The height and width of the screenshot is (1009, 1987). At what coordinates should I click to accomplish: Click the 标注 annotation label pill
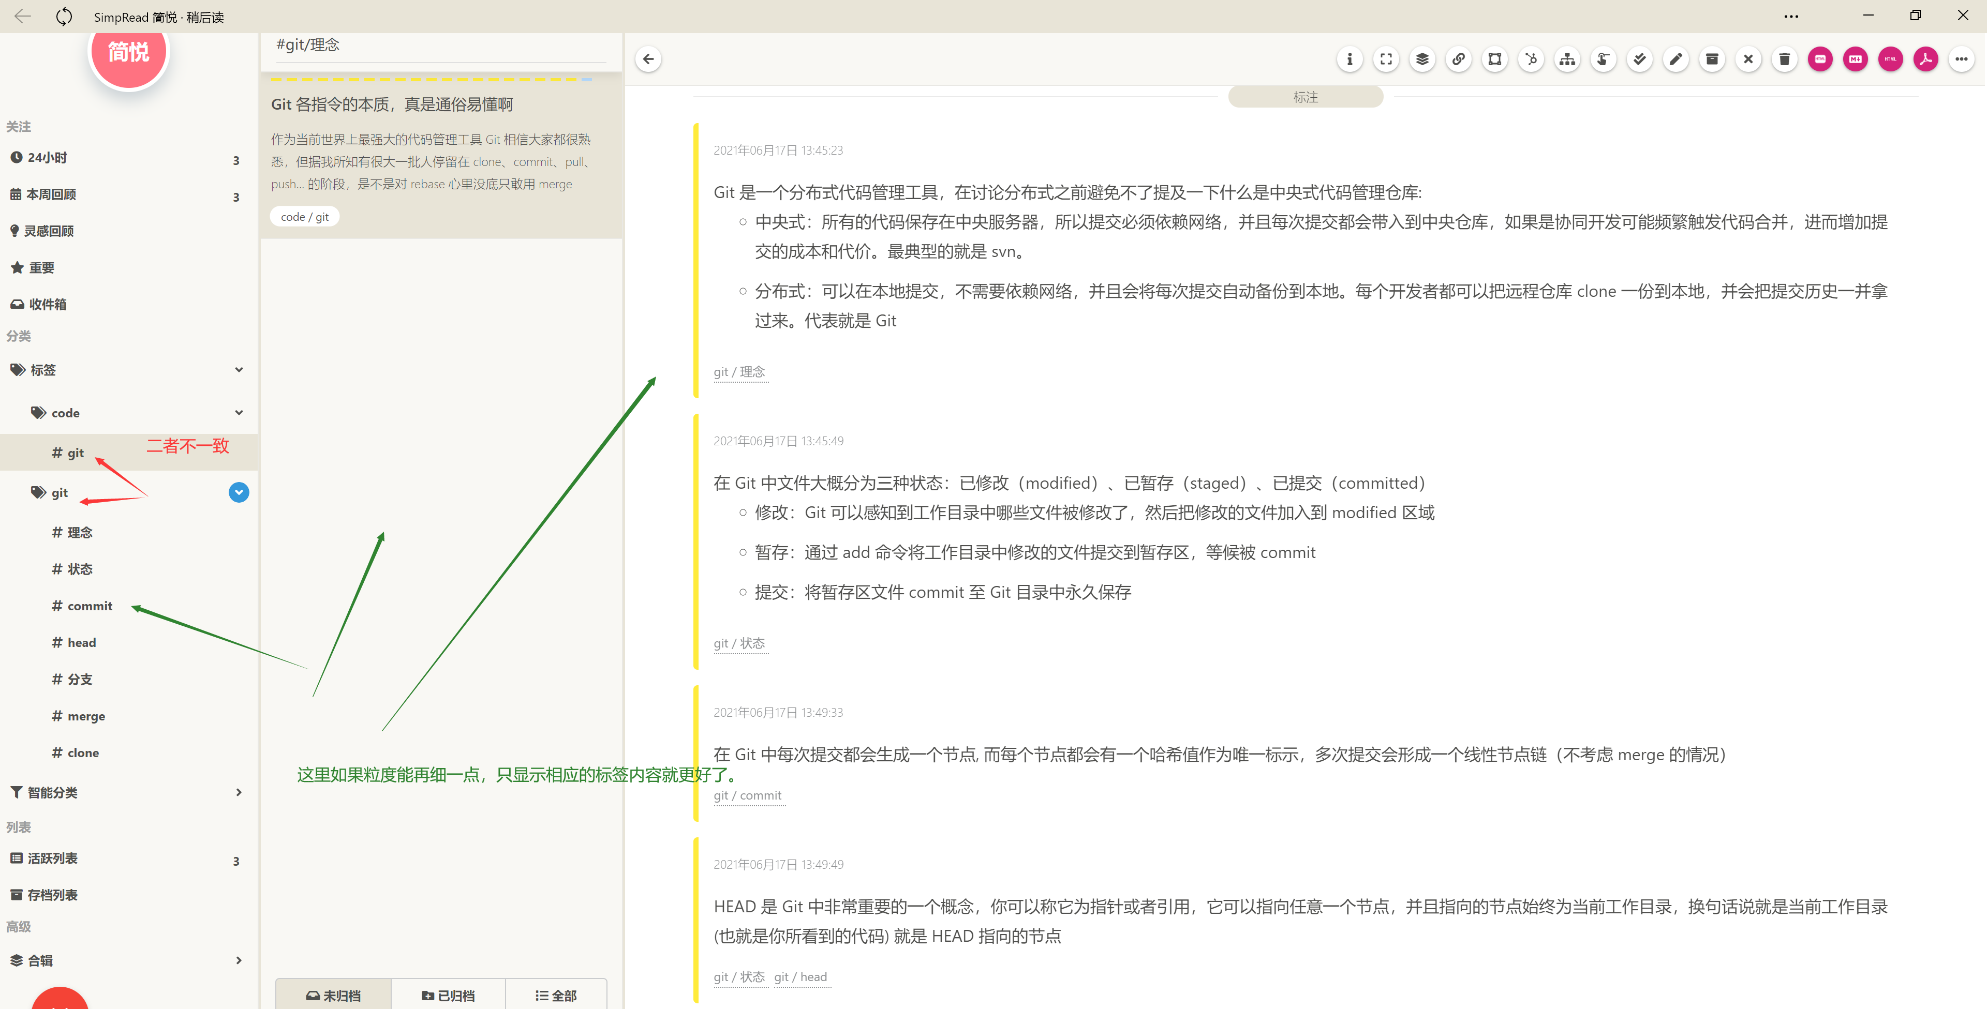click(1305, 97)
